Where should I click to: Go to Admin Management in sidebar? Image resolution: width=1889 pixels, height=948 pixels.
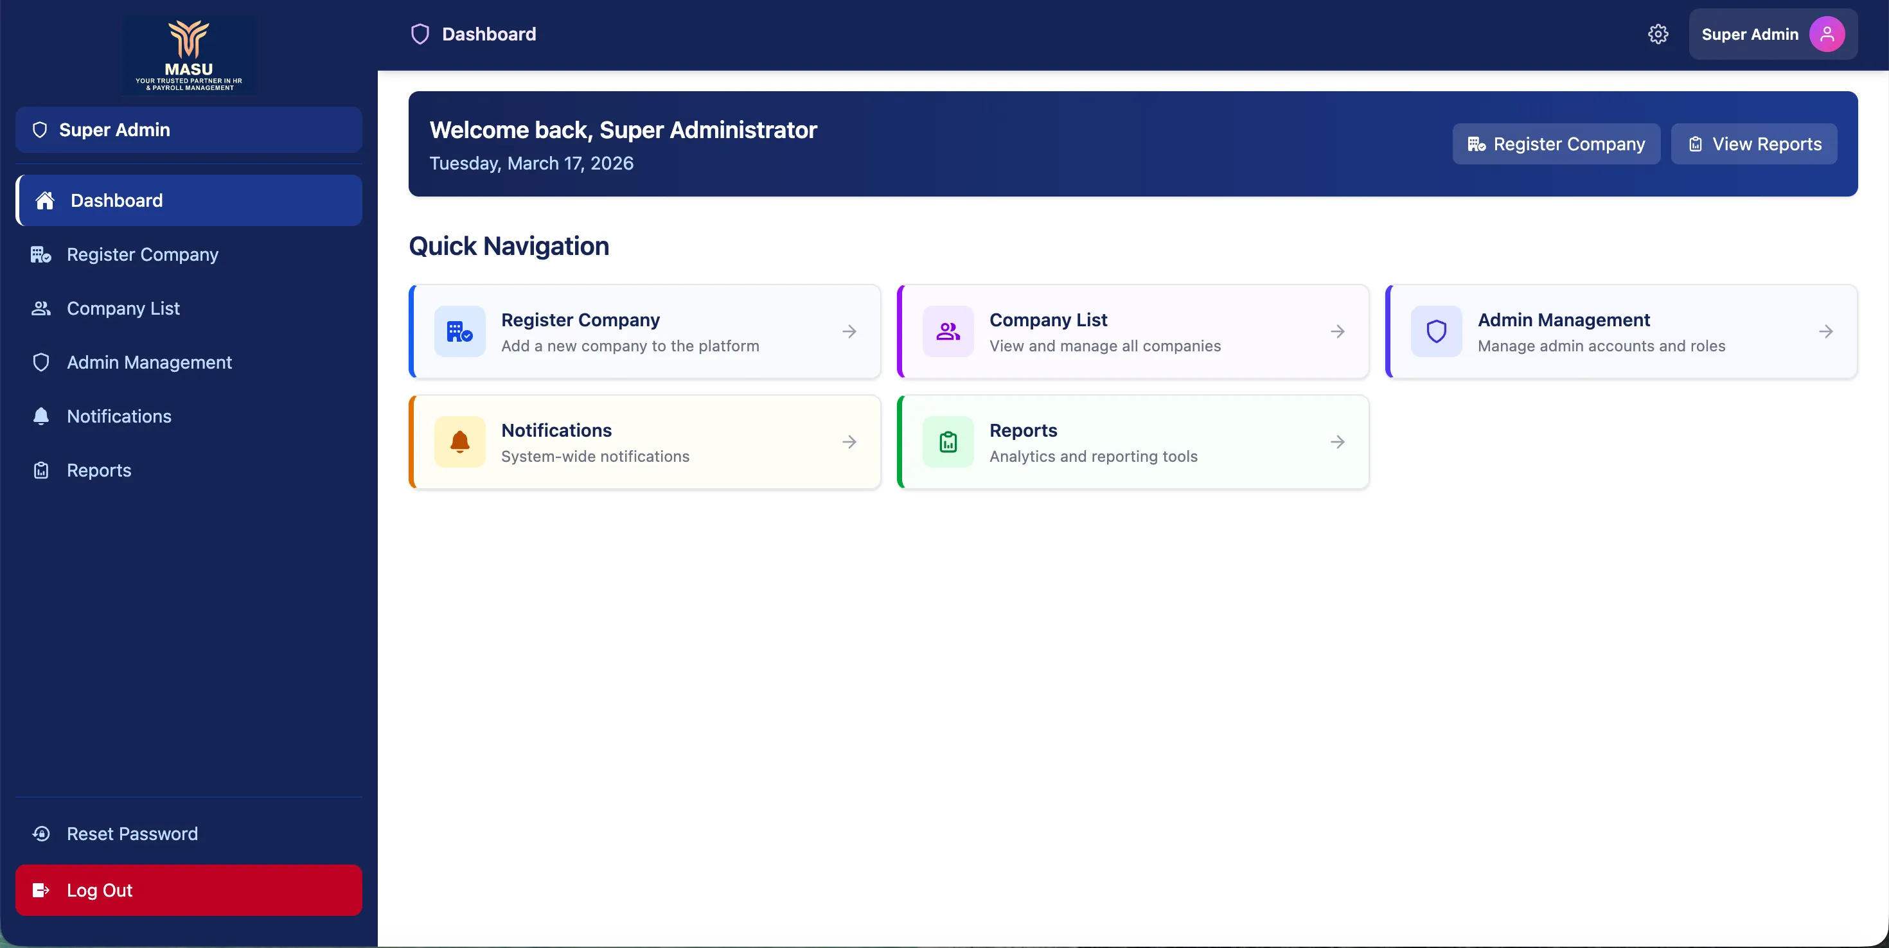click(x=188, y=362)
